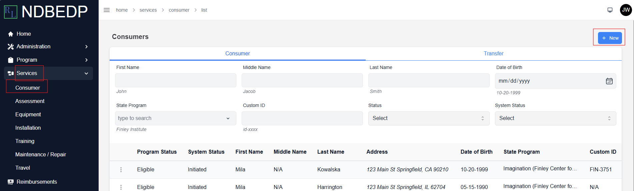The image size is (634, 191).
Task: Open row actions for Mila Harrington
Action: click(121, 187)
